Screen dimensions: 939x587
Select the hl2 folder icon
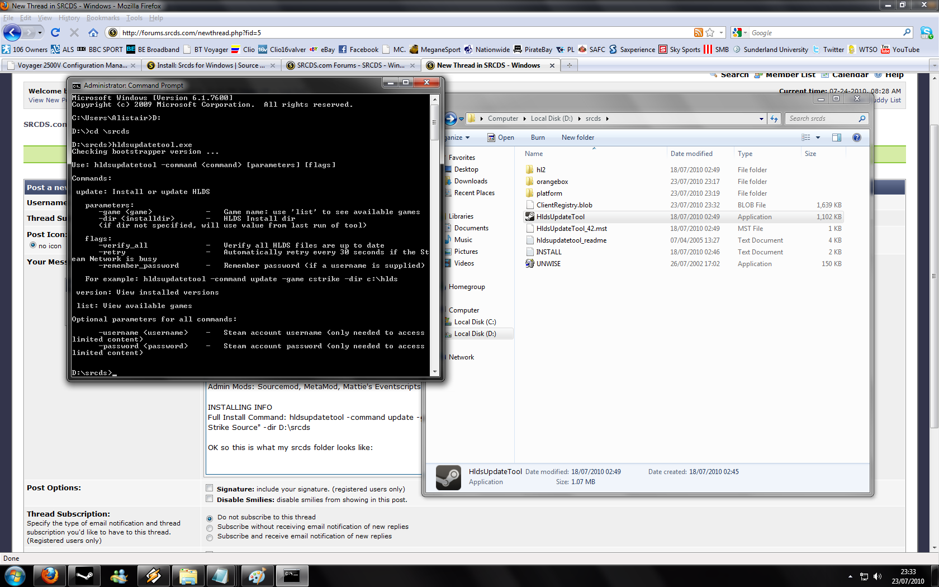(530, 169)
